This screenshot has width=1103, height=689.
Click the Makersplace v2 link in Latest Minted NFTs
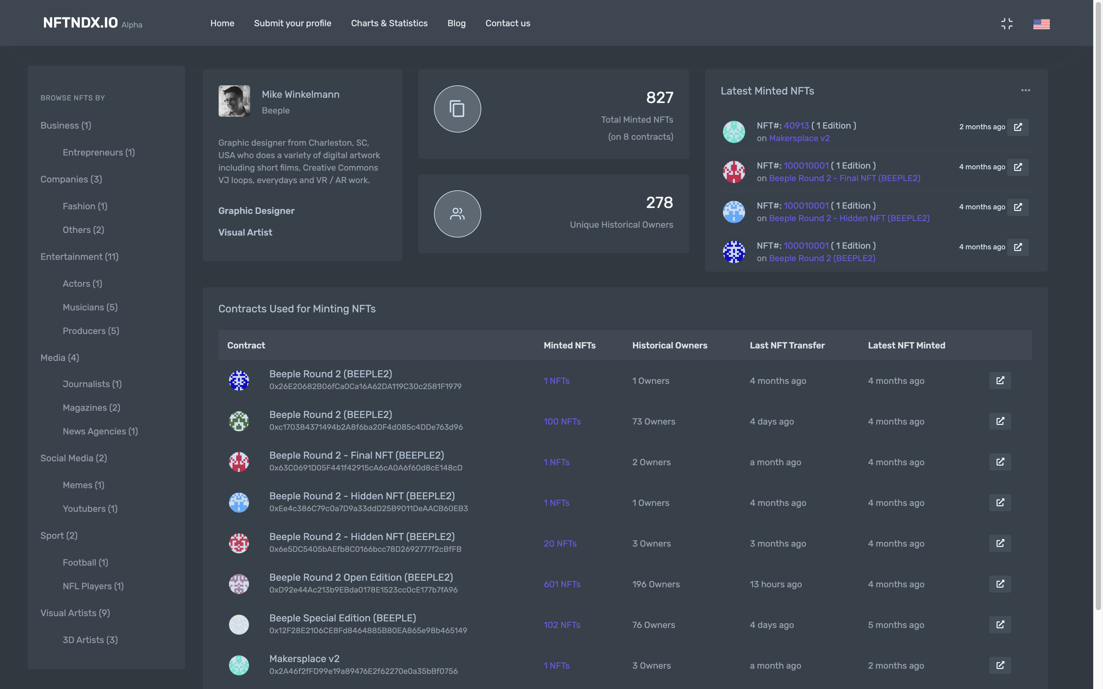pyautogui.click(x=799, y=137)
